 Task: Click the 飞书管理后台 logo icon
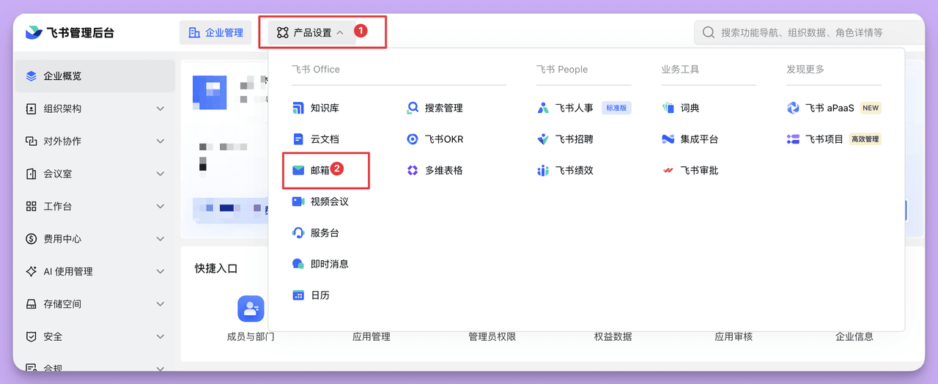tap(34, 32)
